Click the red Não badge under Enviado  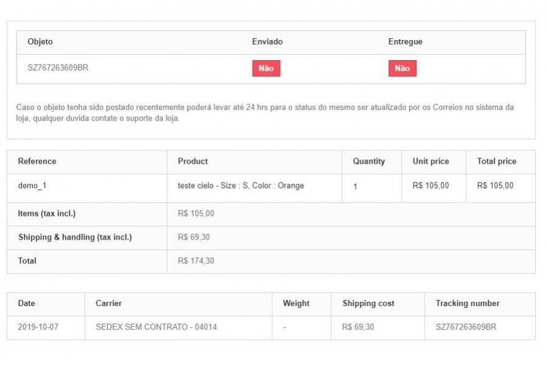(x=266, y=68)
